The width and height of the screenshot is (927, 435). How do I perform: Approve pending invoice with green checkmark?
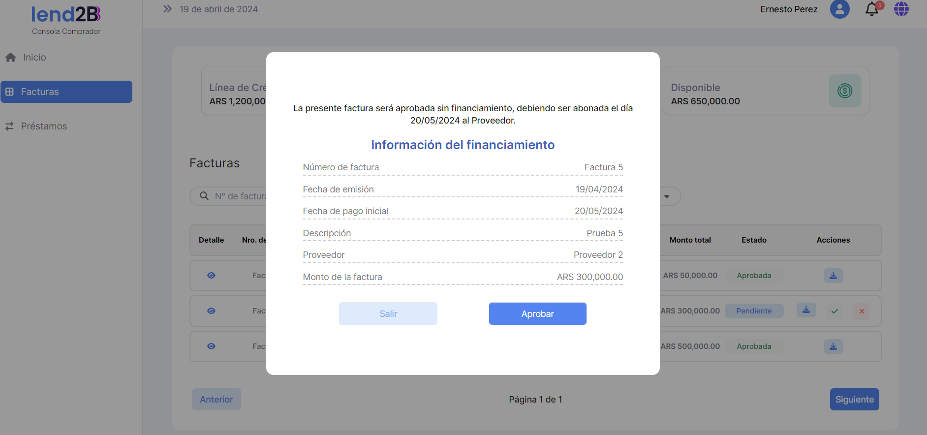coord(834,311)
